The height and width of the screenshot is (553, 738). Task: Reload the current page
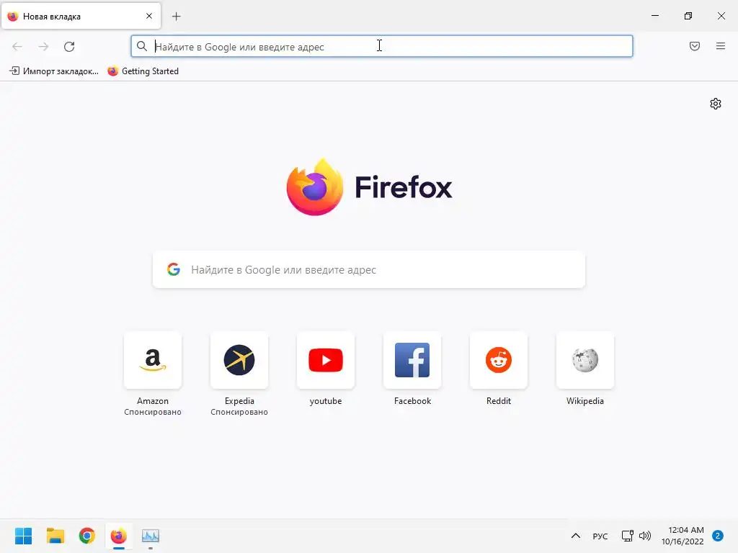pos(69,47)
